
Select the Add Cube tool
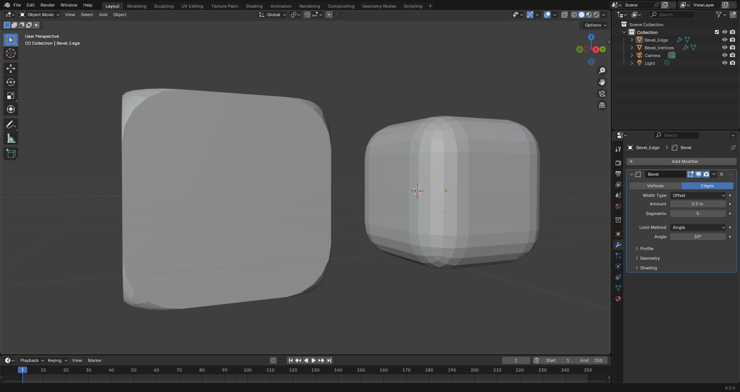tap(11, 153)
